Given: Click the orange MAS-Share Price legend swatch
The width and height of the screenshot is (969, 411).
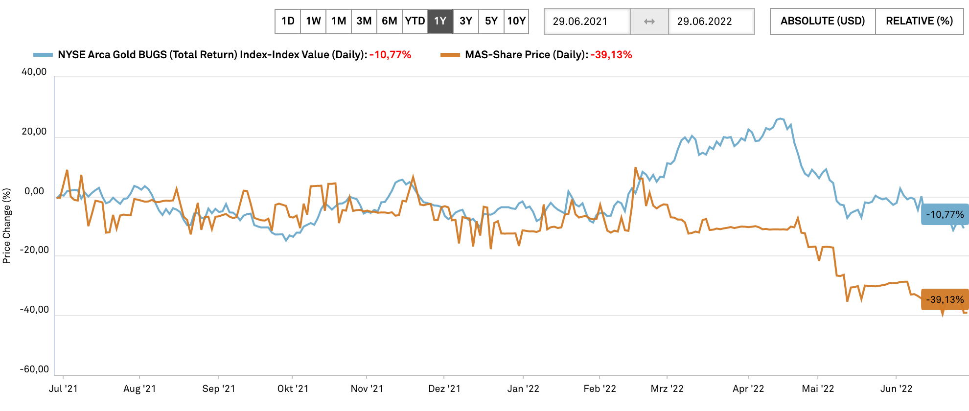Looking at the screenshot, I should tap(450, 55).
